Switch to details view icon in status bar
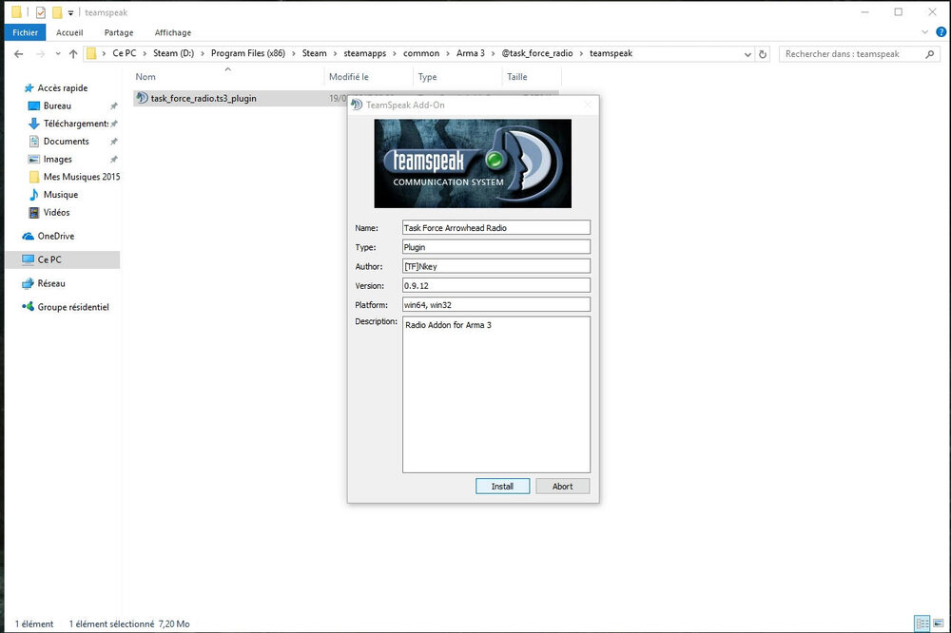The image size is (951, 633). coord(922,623)
